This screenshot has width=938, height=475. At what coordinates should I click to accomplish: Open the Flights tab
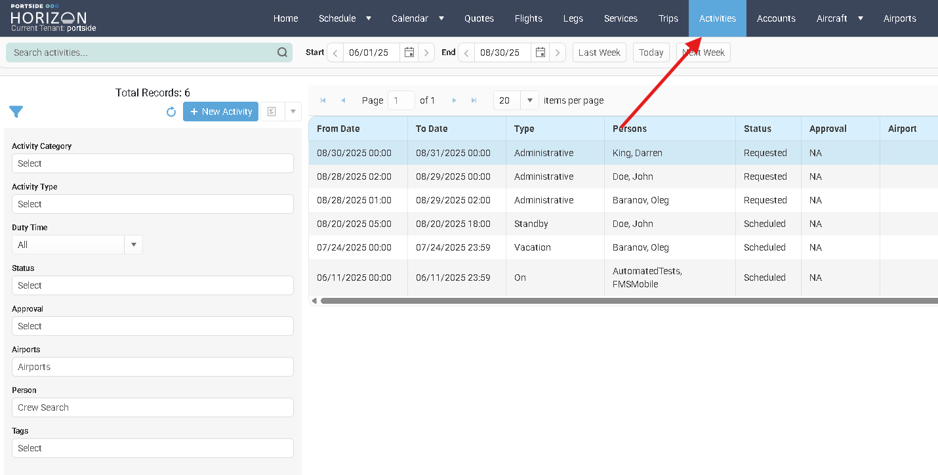528,18
